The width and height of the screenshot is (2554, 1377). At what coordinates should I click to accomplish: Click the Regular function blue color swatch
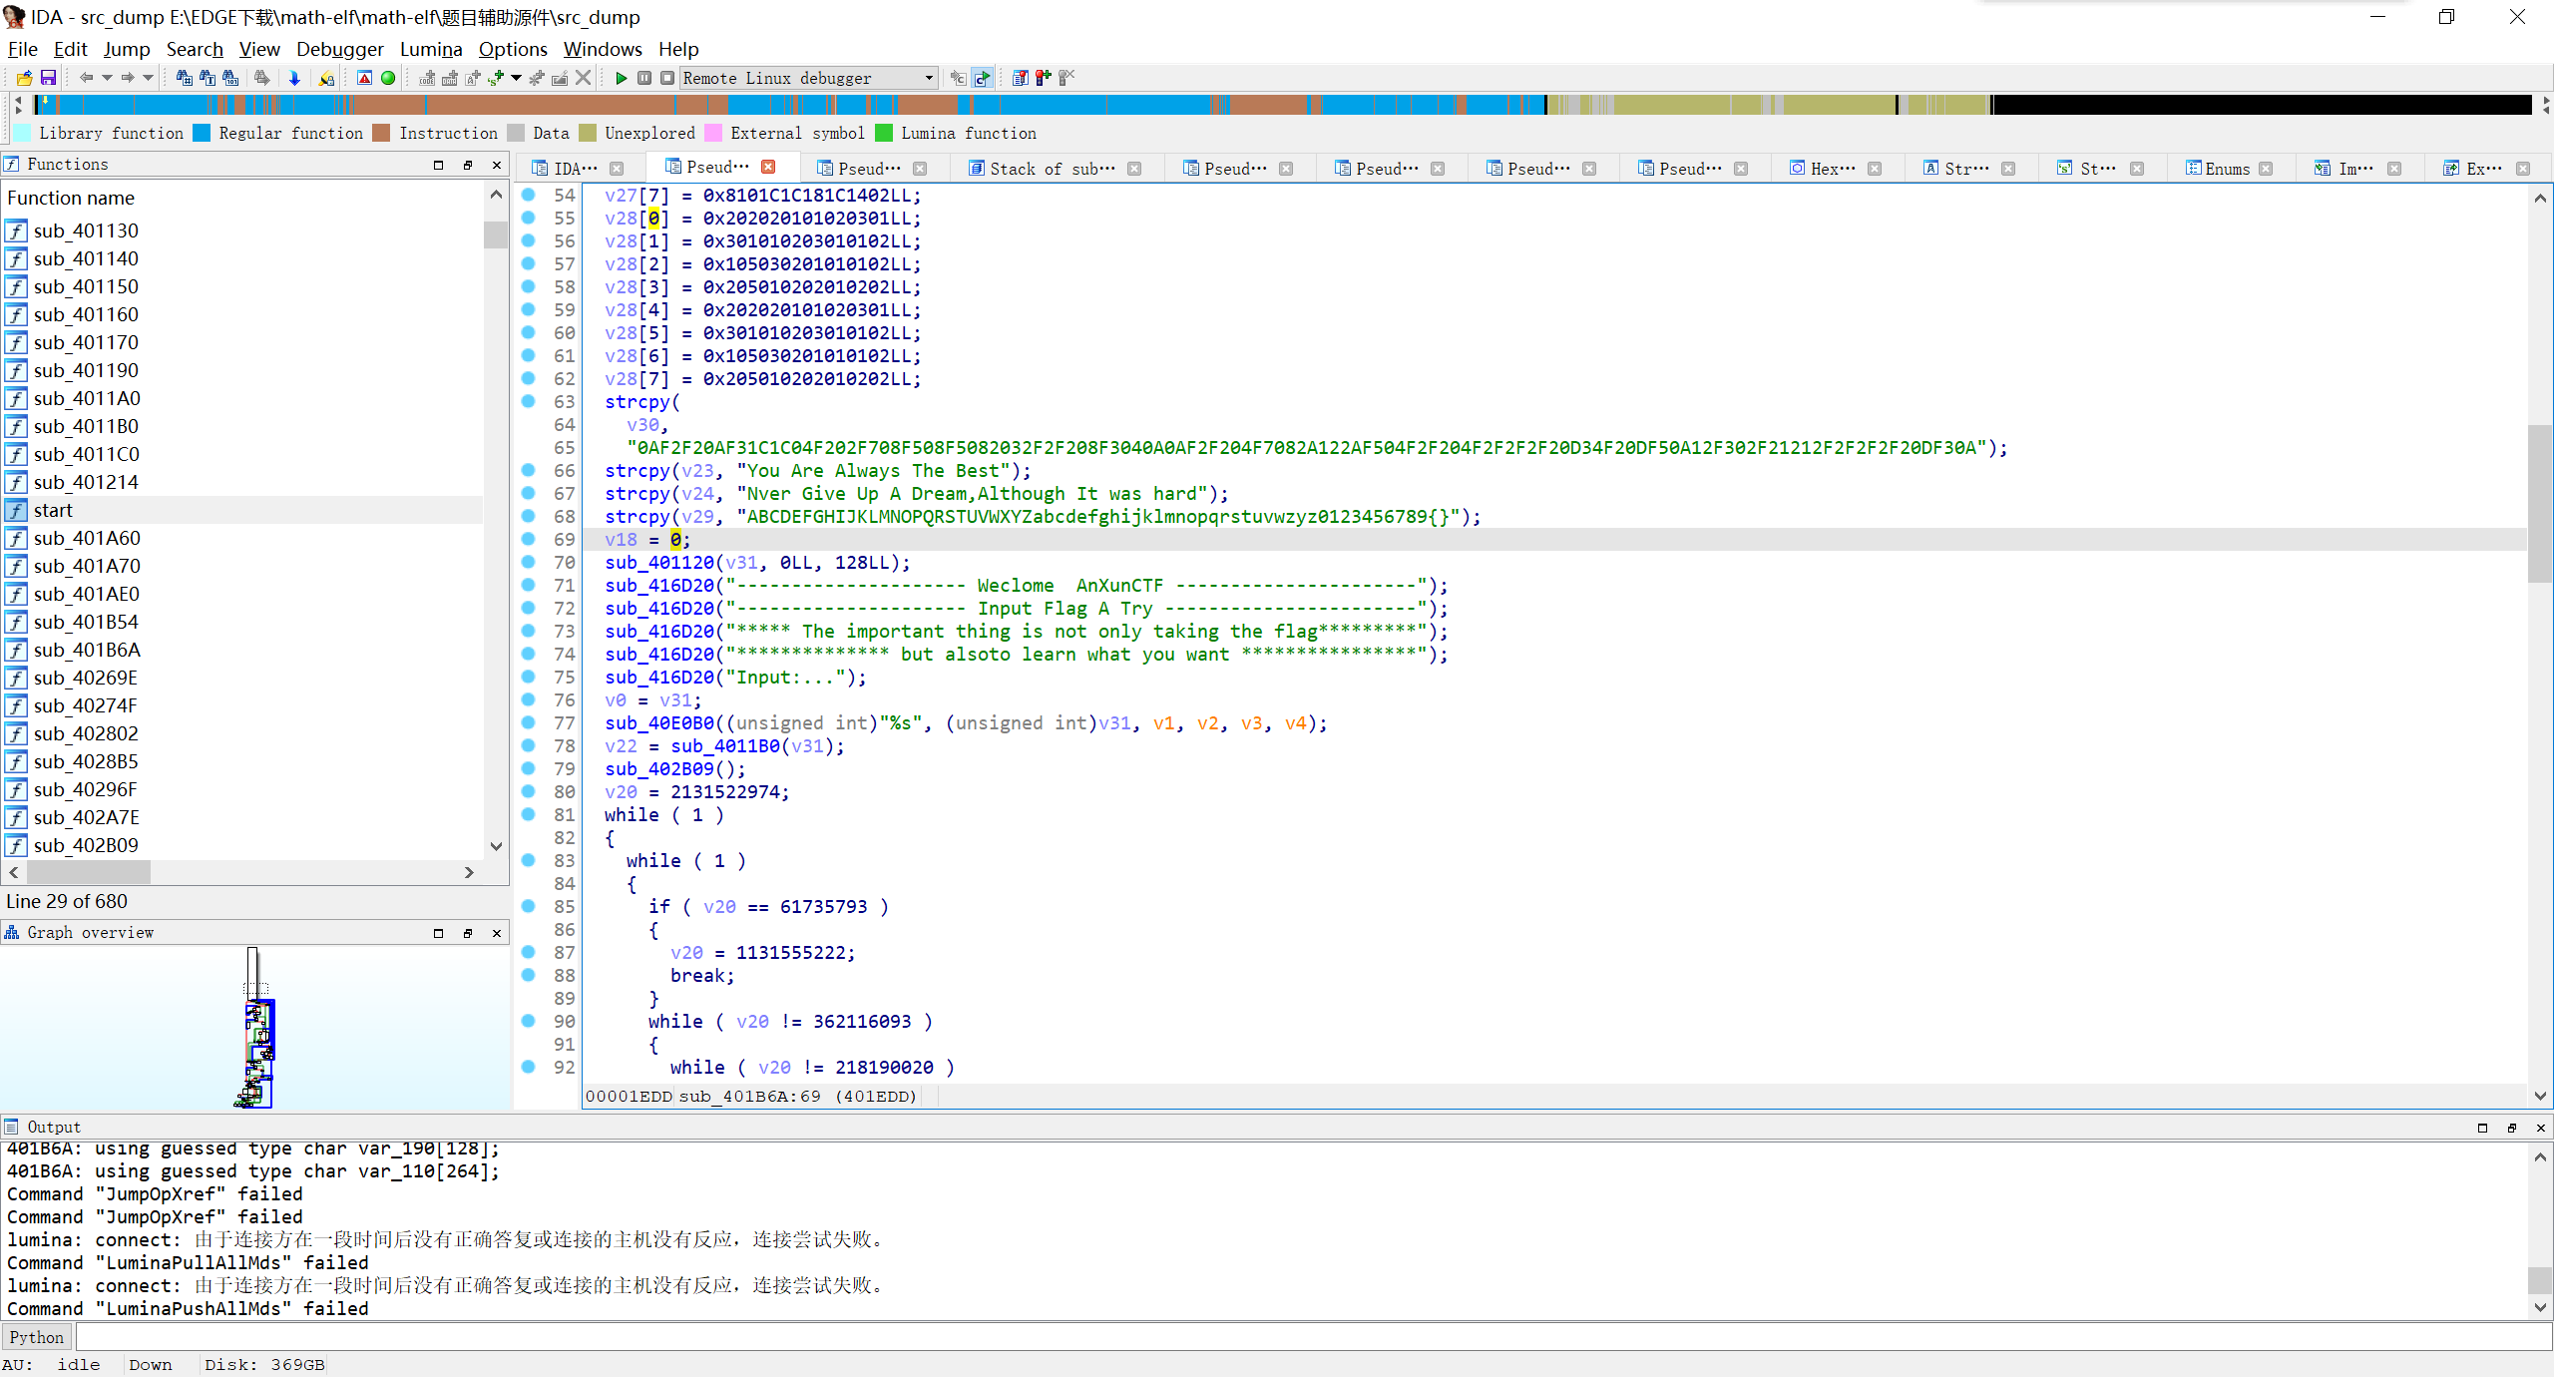202,133
